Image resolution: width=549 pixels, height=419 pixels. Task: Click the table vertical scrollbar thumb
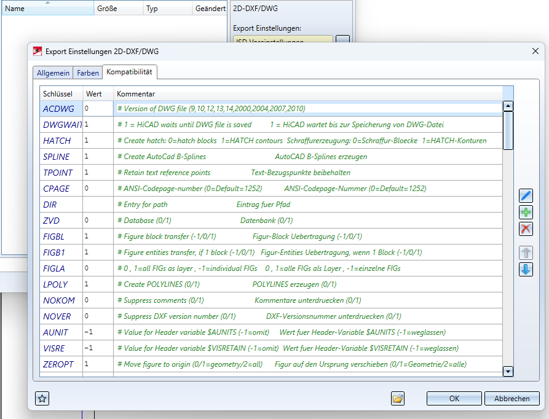pyautogui.click(x=508, y=130)
